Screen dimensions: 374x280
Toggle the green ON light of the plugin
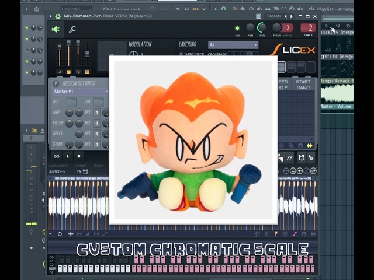(237, 29)
